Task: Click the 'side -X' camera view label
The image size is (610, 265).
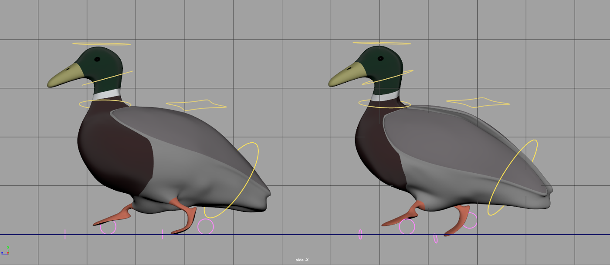Action: pos(302,260)
